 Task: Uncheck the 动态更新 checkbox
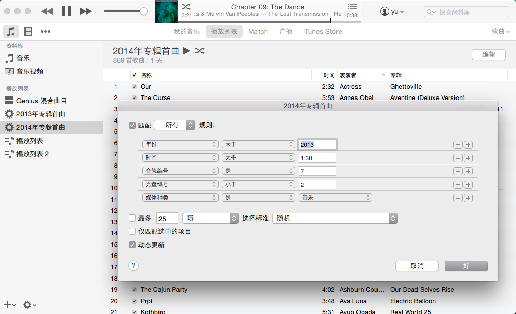pos(132,245)
